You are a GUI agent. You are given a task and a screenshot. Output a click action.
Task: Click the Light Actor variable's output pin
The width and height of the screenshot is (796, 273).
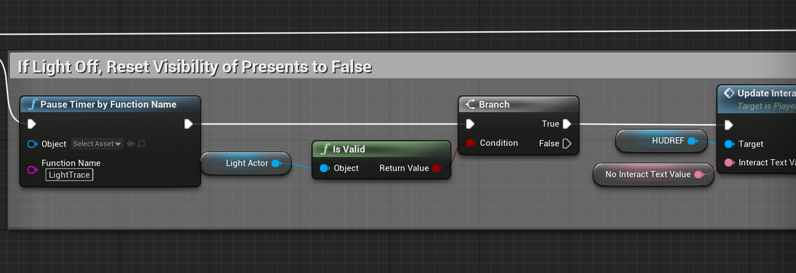click(275, 163)
